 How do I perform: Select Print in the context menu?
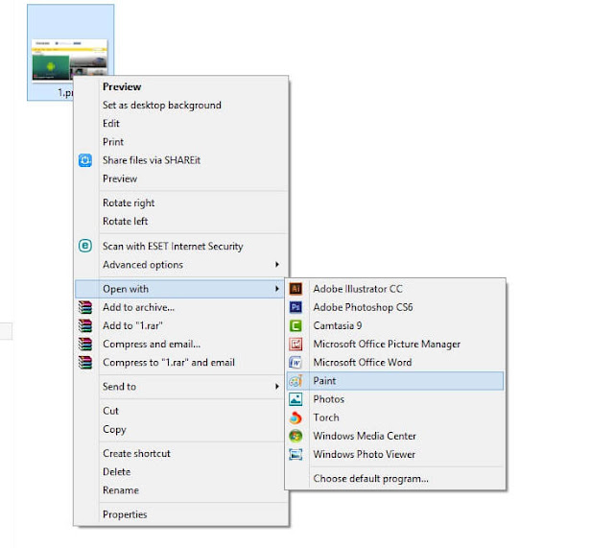click(113, 142)
